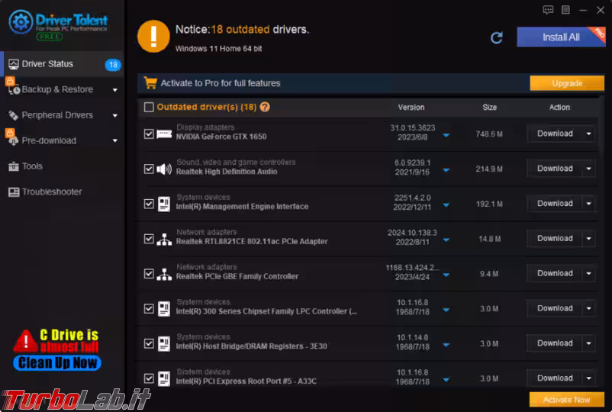Expand version dropdown for Realtek Audio driver

coord(446,170)
